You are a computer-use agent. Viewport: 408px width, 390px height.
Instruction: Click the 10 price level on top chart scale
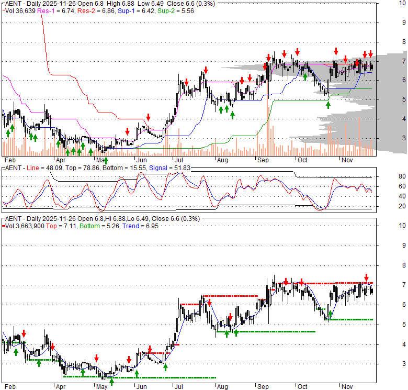pos(402,3)
